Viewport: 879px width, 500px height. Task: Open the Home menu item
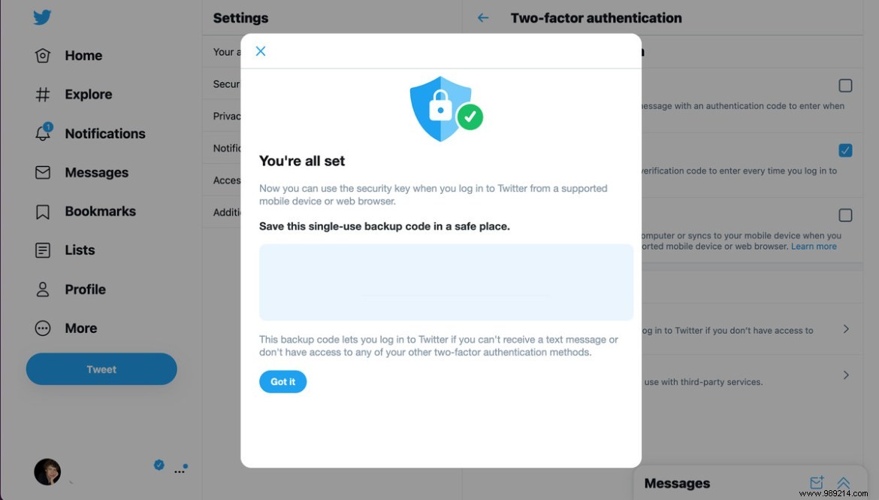coord(83,56)
